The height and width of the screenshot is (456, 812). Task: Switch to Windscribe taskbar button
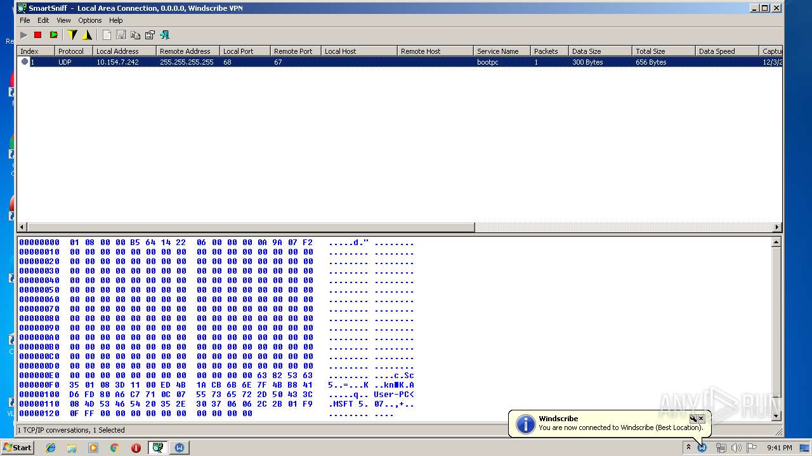click(180, 448)
